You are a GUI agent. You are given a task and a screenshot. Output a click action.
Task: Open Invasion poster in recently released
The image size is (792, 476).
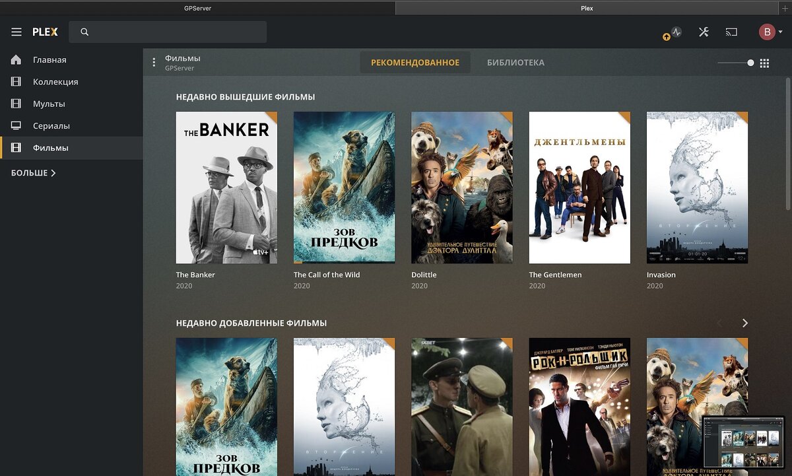click(x=697, y=187)
